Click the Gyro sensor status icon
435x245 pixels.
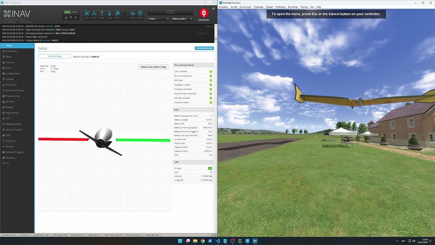pos(87,15)
